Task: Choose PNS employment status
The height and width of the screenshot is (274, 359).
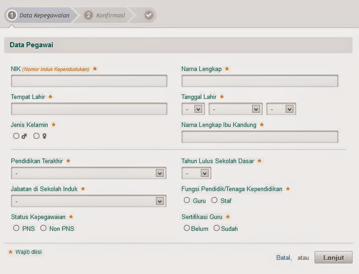Action: coord(17,228)
